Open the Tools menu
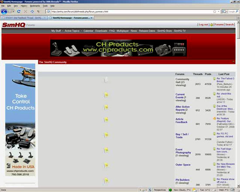240x192 pixels. [x=45, y=6]
